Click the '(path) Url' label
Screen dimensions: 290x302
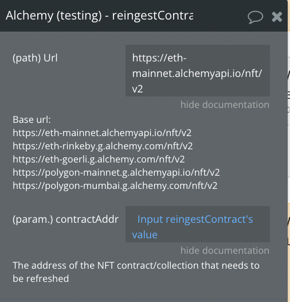click(x=35, y=58)
